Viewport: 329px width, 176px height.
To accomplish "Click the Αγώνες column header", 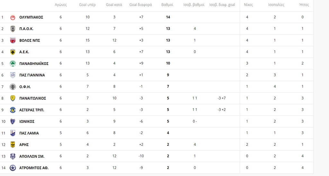I will (61, 5).
